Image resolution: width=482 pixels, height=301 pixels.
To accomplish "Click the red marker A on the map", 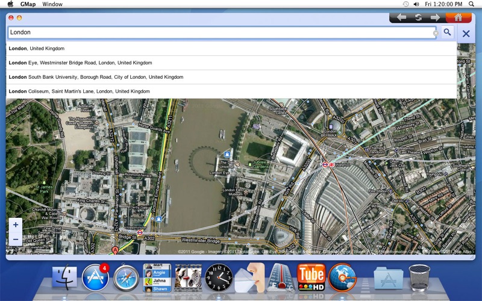I will [115, 250].
